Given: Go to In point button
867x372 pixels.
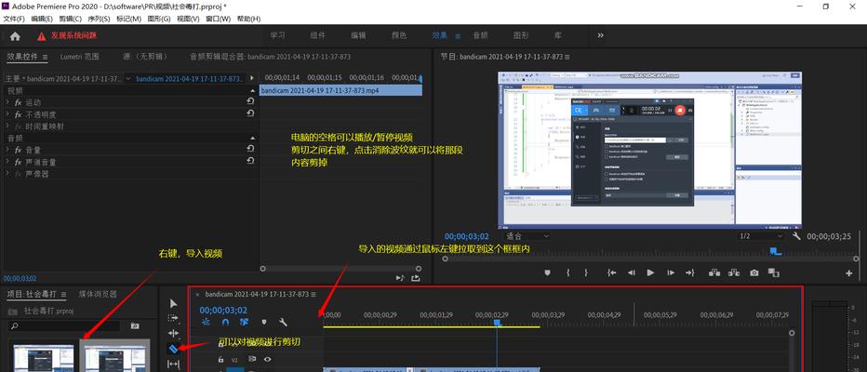Looking at the screenshot, I should [611, 272].
